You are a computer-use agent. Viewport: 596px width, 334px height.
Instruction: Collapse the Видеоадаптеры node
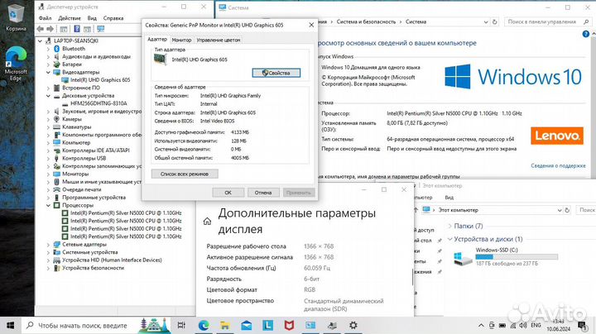pyautogui.click(x=48, y=72)
